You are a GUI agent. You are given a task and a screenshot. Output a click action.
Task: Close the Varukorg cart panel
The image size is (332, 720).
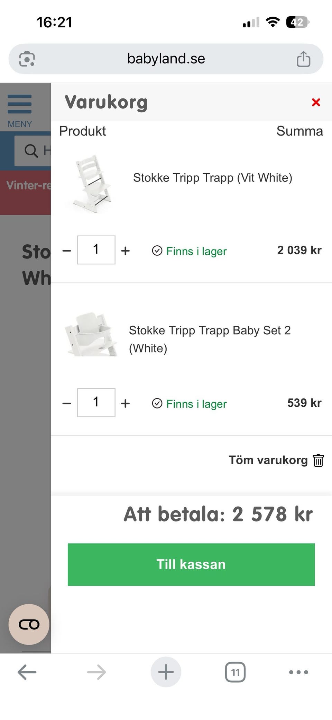[316, 103]
